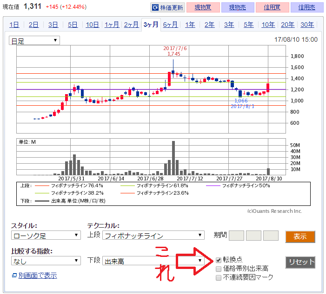Open the 下段 出来高 dropdown

click(x=153, y=261)
